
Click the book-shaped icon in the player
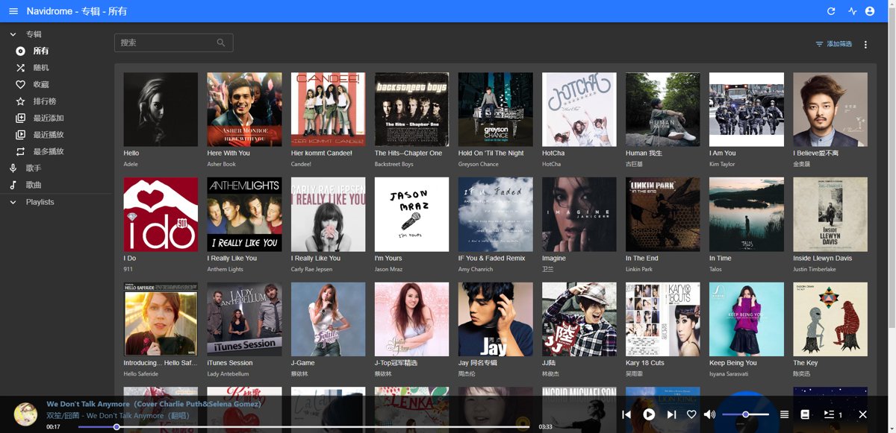click(x=805, y=414)
